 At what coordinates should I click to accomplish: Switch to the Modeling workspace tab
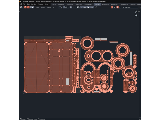pos(61,4)
